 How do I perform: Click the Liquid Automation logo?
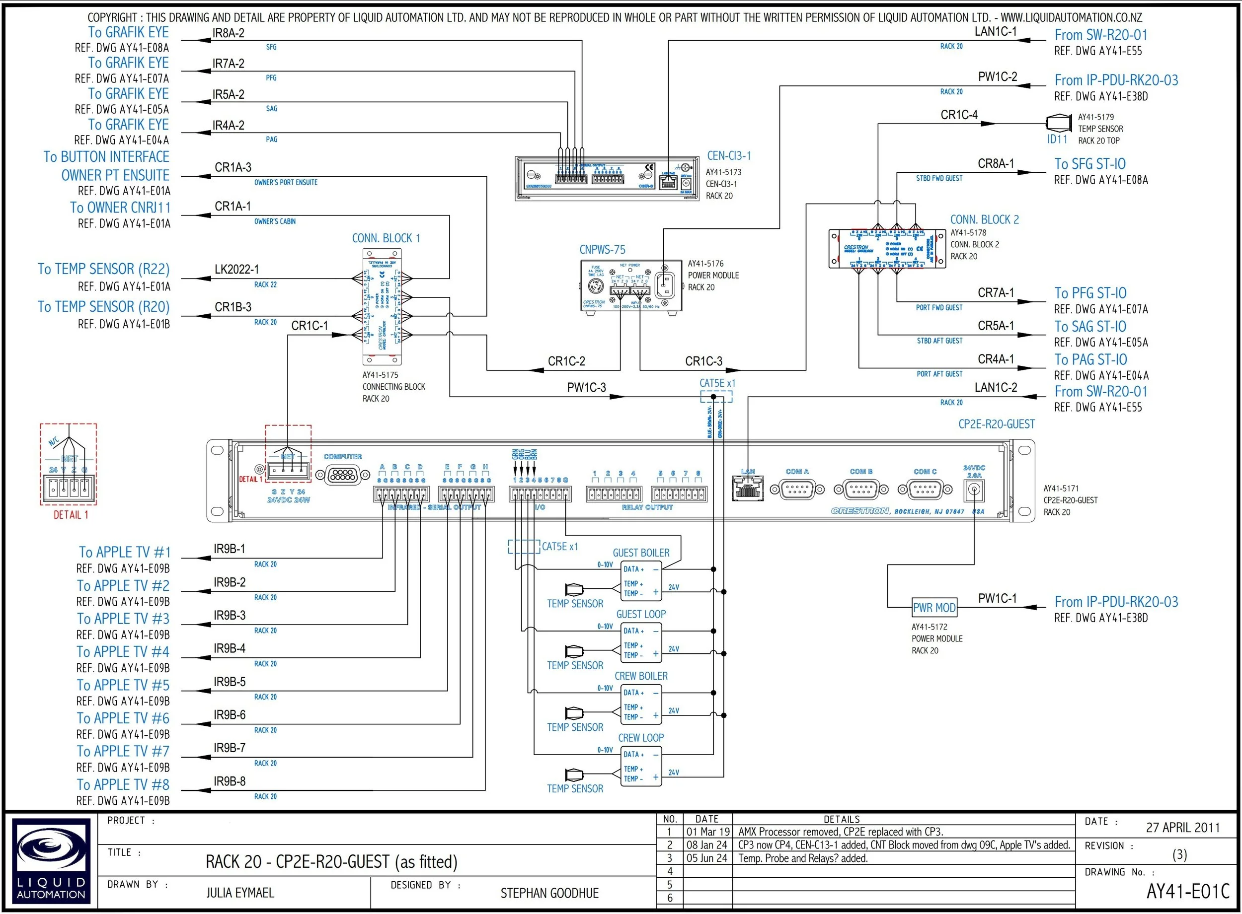52,861
